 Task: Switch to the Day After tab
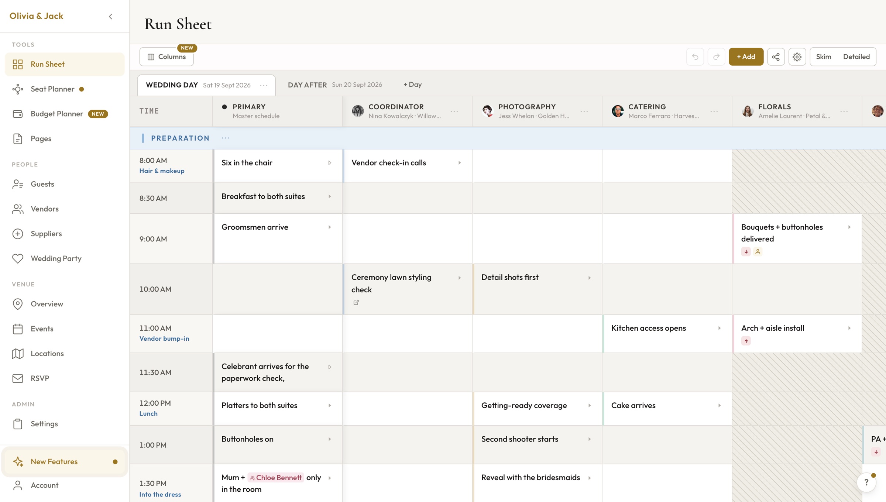click(334, 85)
